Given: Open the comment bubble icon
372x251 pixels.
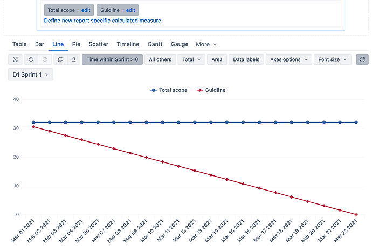Looking at the screenshot, I should pos(60,59).
